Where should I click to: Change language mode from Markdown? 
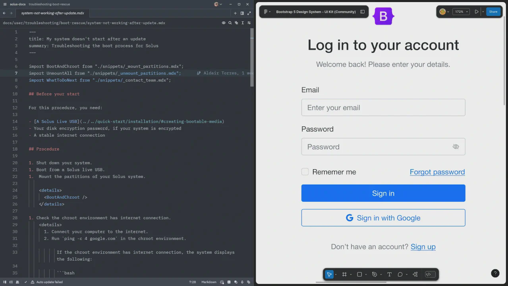209,282
